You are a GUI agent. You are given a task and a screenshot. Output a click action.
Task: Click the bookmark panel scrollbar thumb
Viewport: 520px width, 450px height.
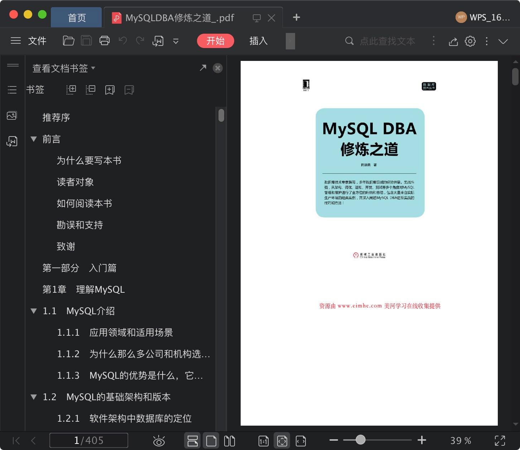click(x=221, y=115)
